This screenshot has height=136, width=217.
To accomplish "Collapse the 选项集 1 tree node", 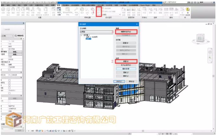I will pyautogui.click(x=81, y=35).
